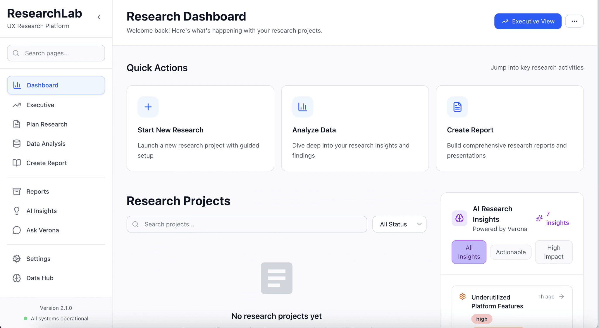Open the three-dot overflow menu
This screenshot has height=328, width=599.
click(x=574, y=21)
